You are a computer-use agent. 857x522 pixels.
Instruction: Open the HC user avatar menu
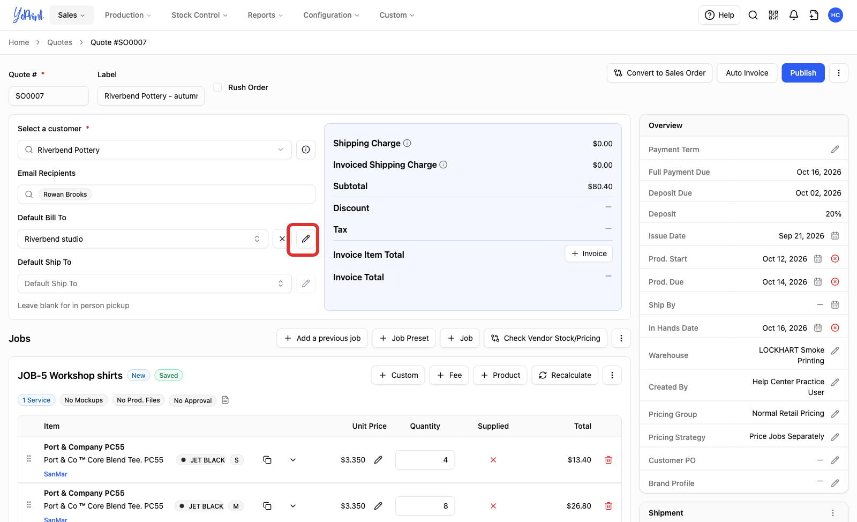click(836, 15)
